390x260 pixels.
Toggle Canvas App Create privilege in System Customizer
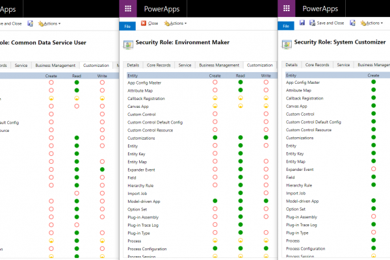point(373,106)
